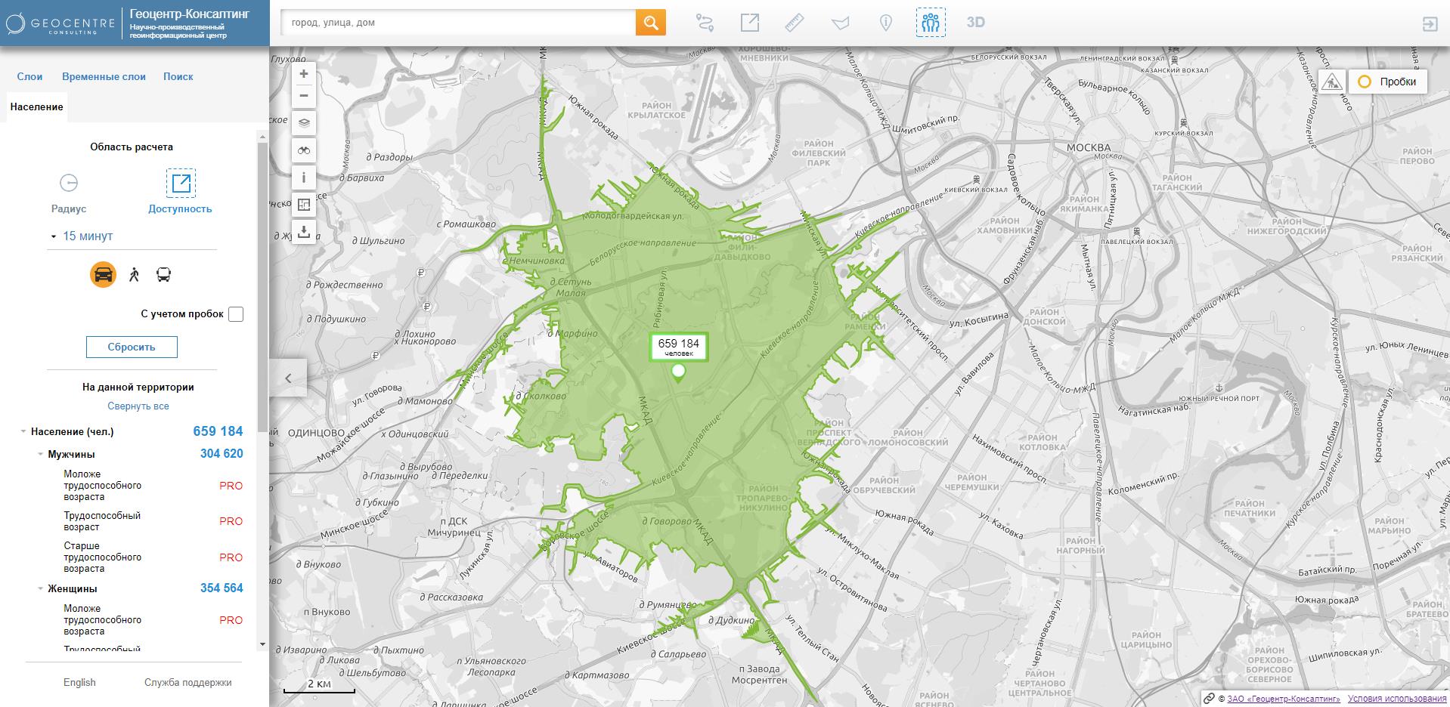This screenshot has height=707, width=1450.
Task: Open the Временные слои tab
Action: (x=104, y=76)
